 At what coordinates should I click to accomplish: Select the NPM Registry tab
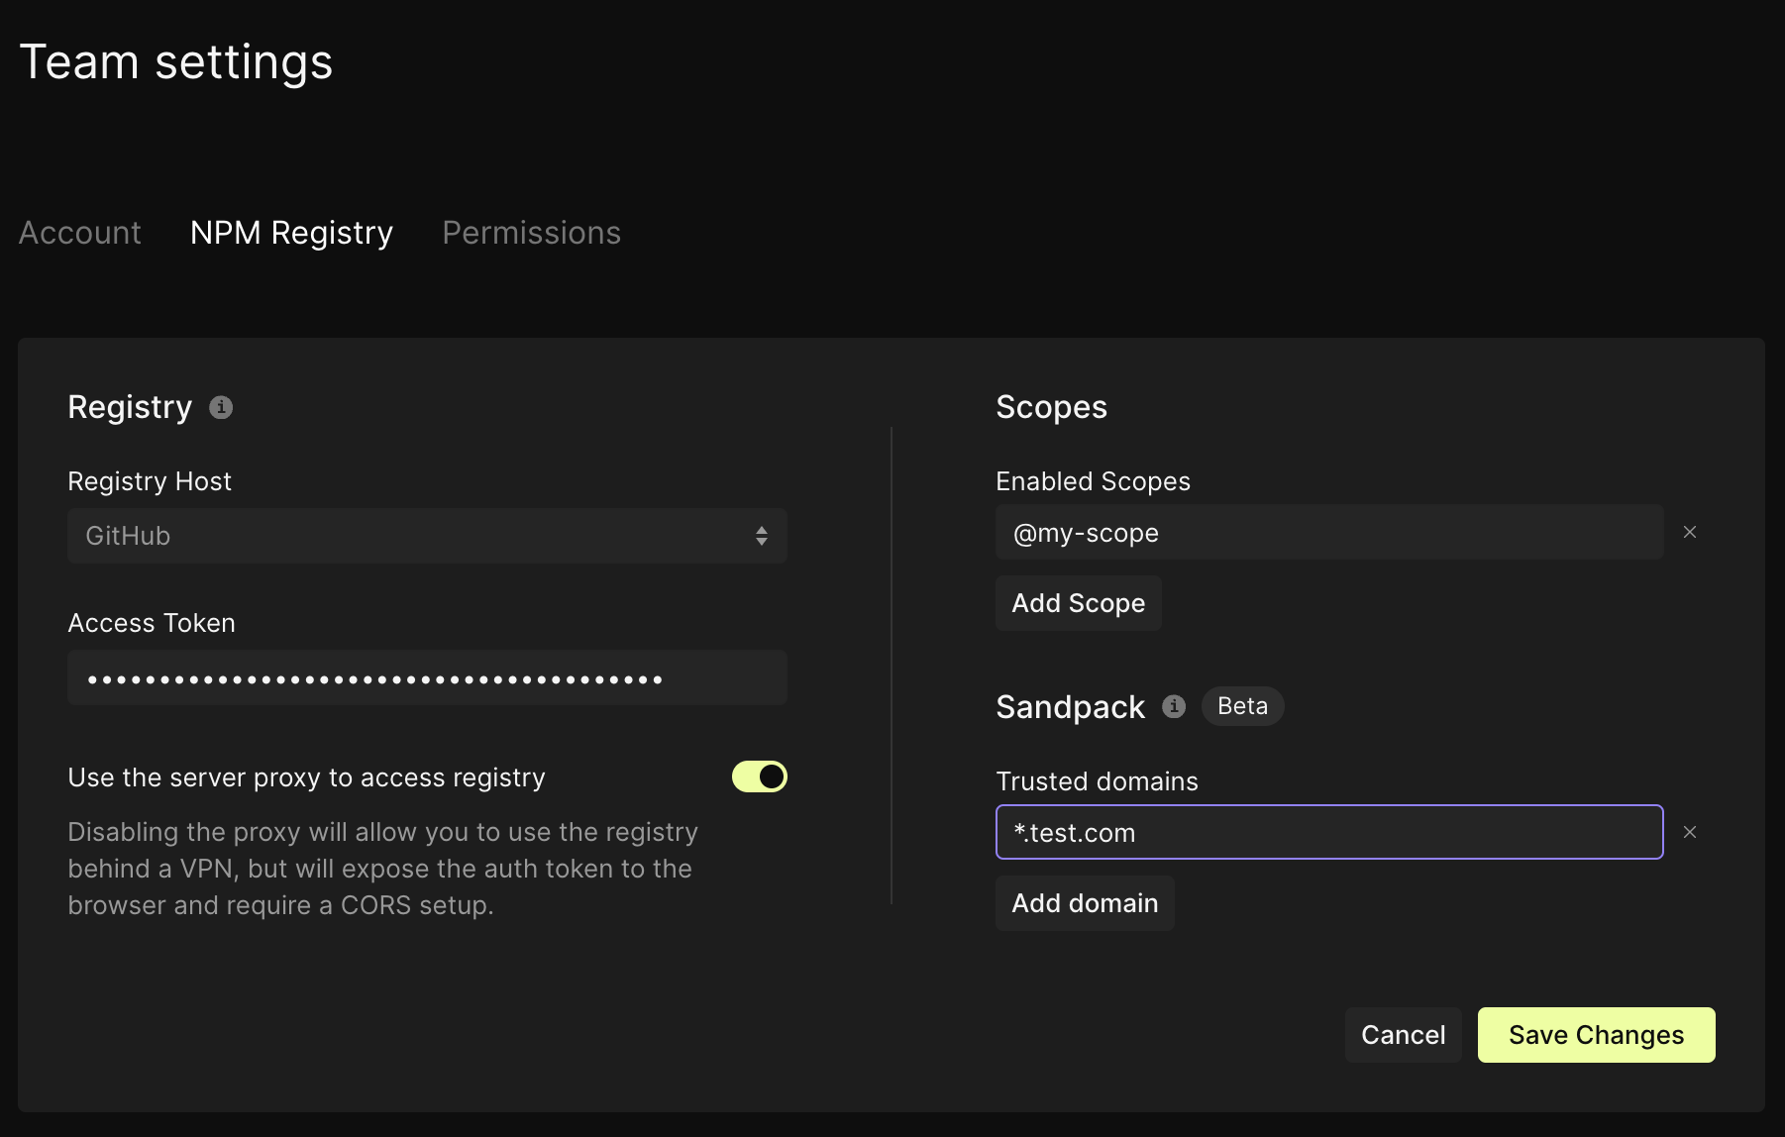(x=291, y=233)
